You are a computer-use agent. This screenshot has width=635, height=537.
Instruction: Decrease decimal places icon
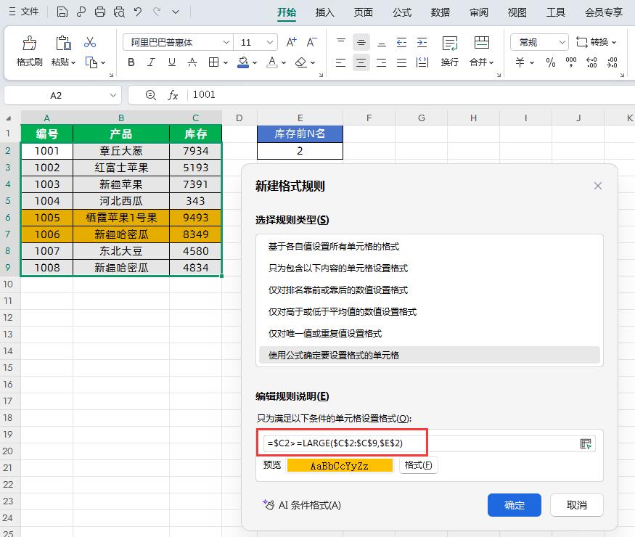pyautogui.click(x=612, y=62)
